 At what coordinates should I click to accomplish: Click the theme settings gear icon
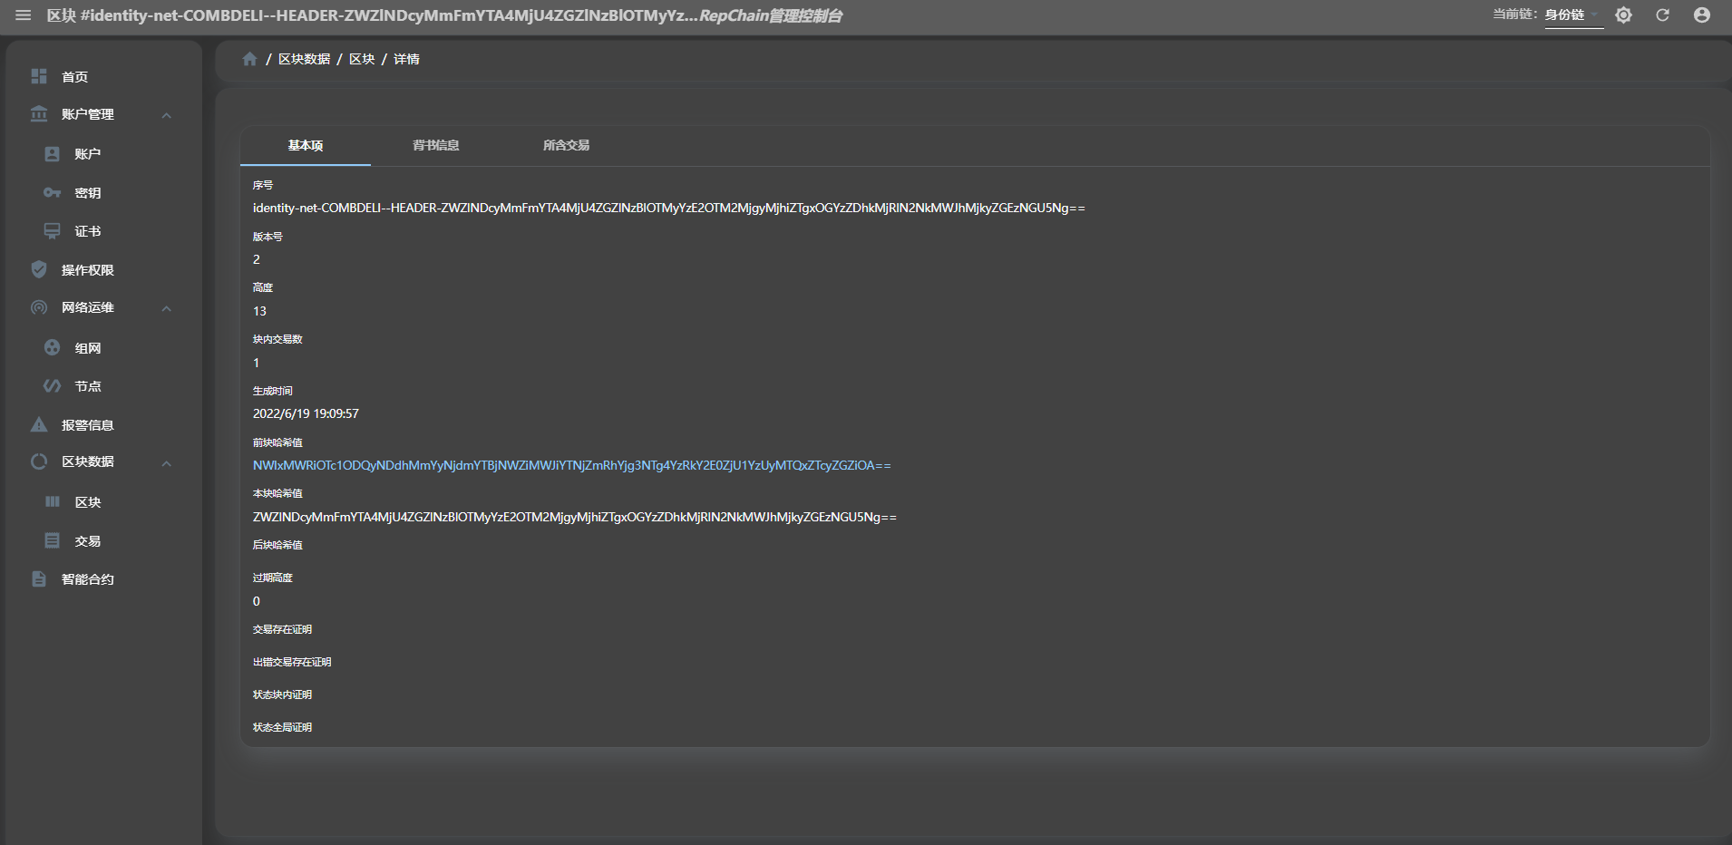[x=1623, y=15]
